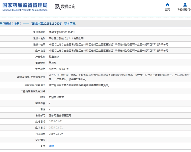
Task: Click 生效日期 value 2025-02-21
Action: (x=56, y=128)
